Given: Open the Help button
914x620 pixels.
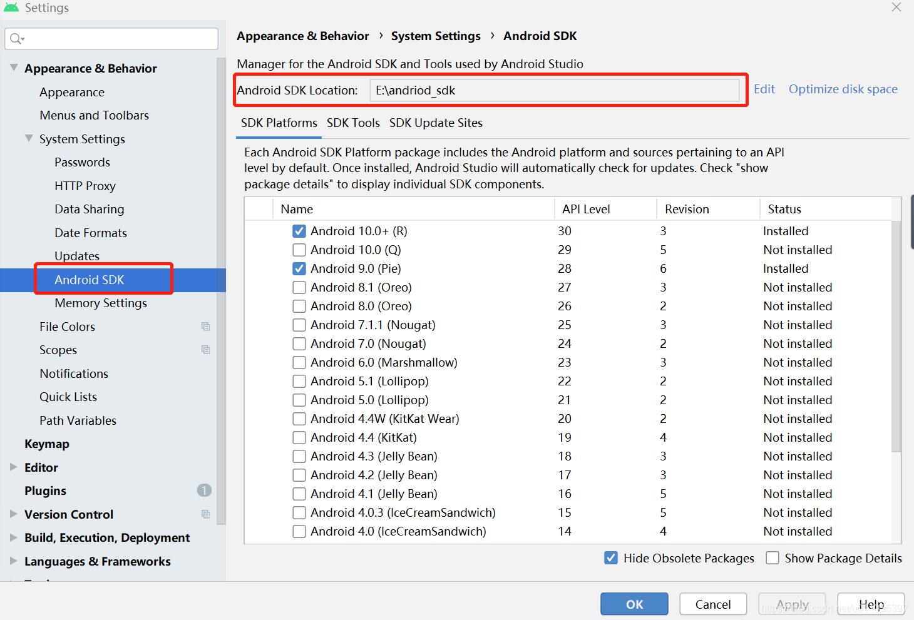Looking at the screenshot, I should 871,604.
